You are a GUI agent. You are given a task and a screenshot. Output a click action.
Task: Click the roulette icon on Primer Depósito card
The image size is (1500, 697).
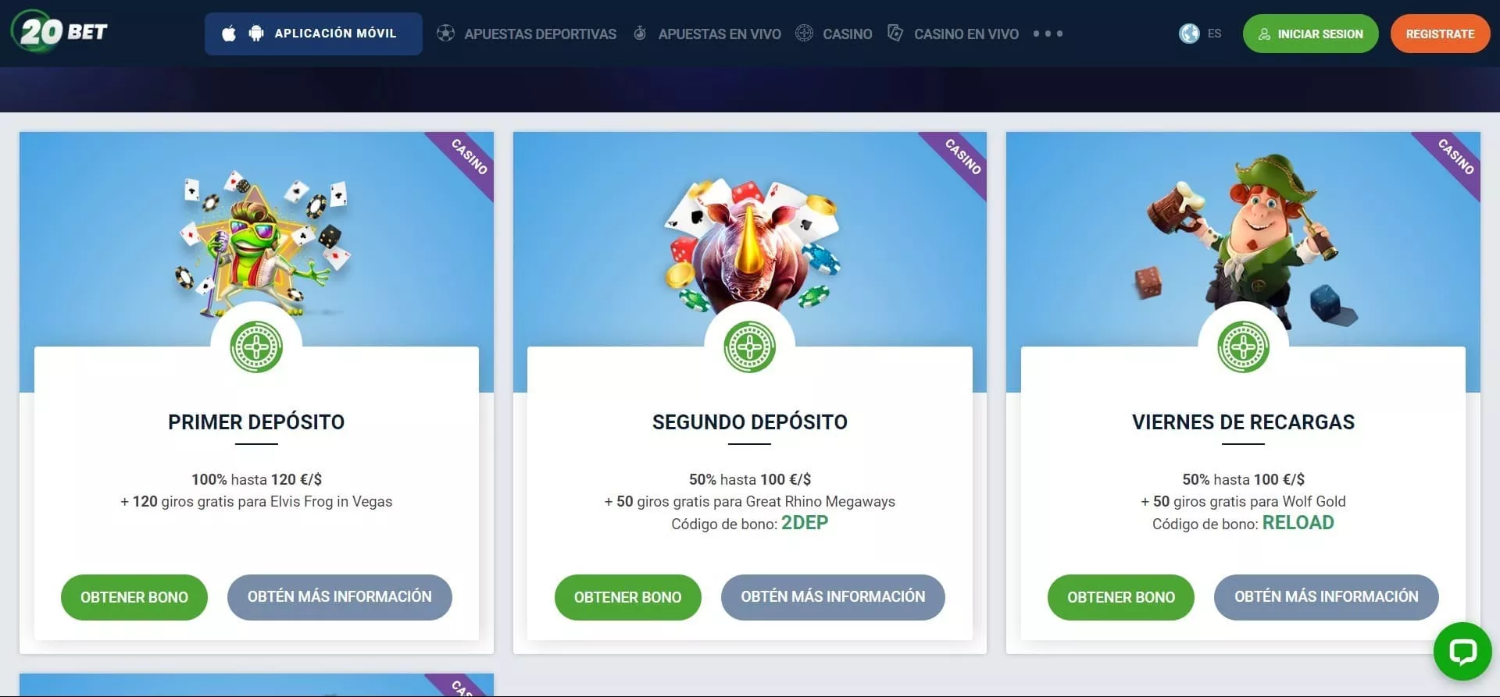256,347
